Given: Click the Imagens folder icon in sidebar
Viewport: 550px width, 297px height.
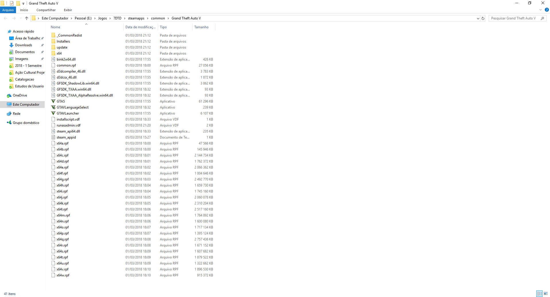Looking at the screenshot, I should coord(11,59).
